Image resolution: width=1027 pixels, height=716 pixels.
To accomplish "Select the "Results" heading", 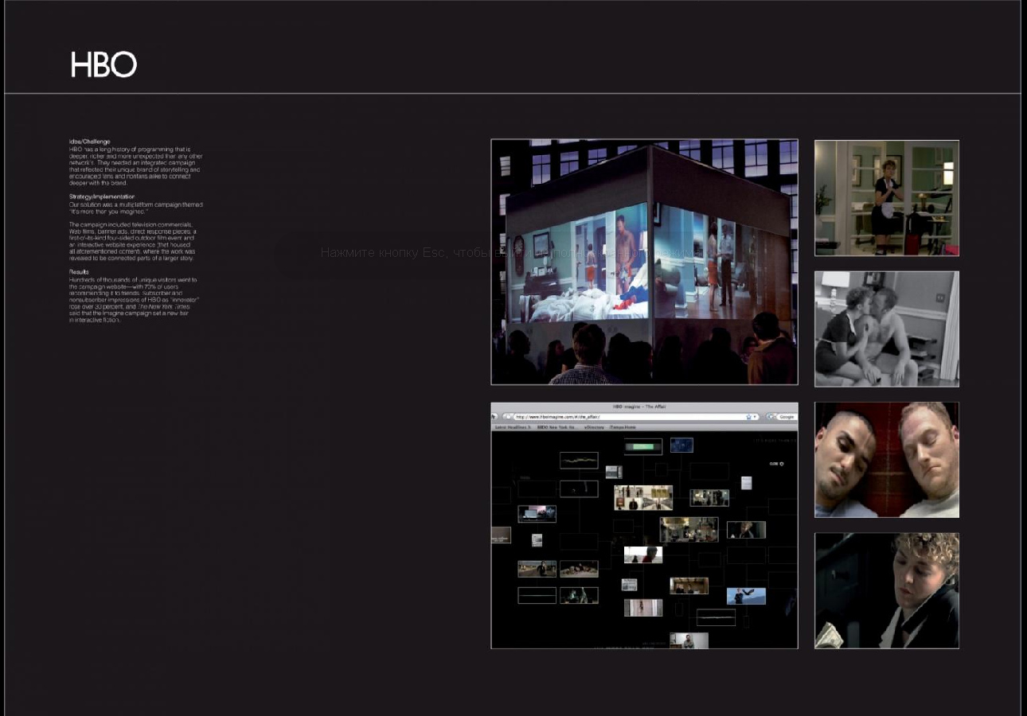I will click(x=79, y=272).
